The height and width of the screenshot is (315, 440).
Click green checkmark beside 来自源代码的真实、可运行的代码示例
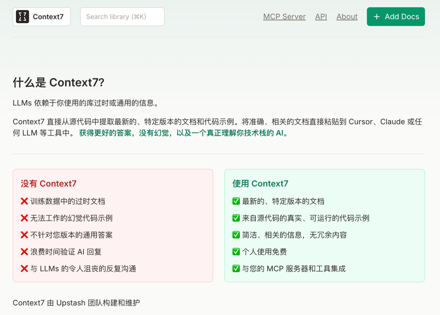coord(236,218)
